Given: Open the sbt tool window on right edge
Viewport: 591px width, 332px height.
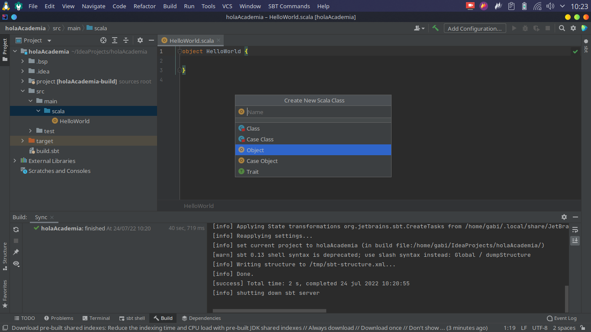Looking at the screenshot, I should 586,46.
